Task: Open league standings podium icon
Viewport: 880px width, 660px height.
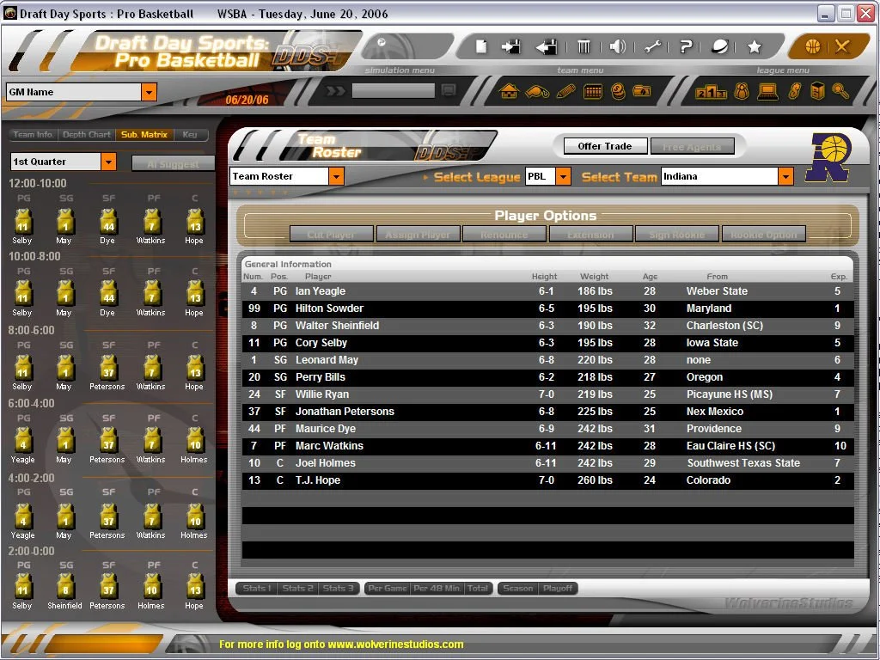Action: pyautogui.click(x=711, y=91)
